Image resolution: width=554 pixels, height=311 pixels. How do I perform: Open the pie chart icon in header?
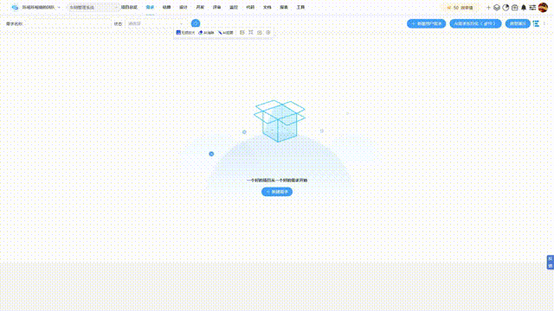tap(506, 8)
